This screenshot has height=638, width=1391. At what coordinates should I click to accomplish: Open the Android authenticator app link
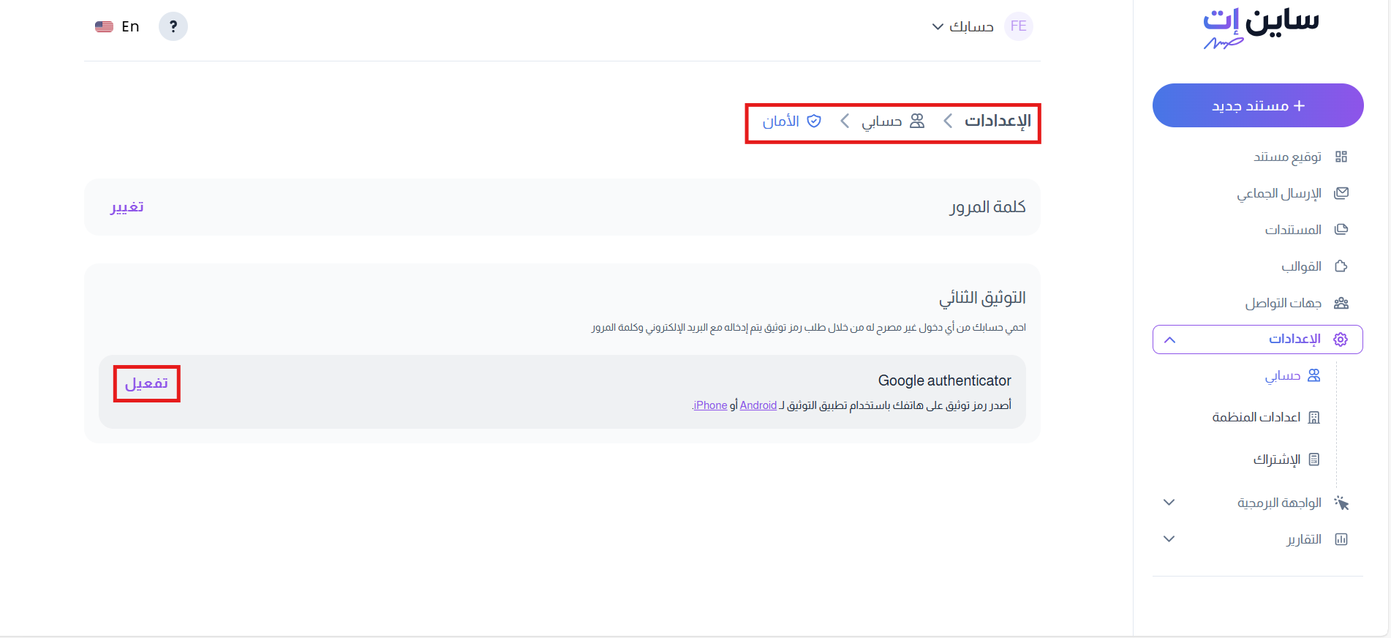click(x=758, y=405)
